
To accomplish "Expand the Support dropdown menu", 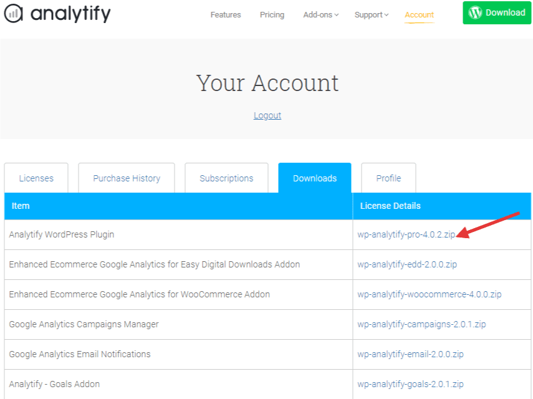I will tap(371, 15).
